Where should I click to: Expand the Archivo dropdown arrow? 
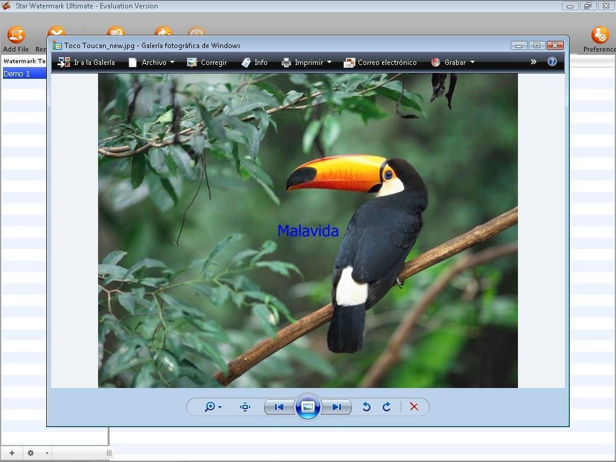click(x=173, y=63)
